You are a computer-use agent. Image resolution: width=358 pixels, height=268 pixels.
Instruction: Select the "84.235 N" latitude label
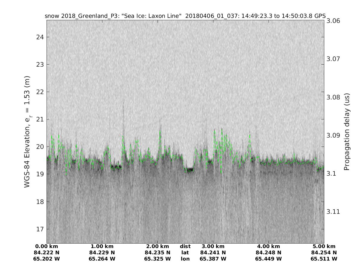pyautogui.click(x=158, y=253)
